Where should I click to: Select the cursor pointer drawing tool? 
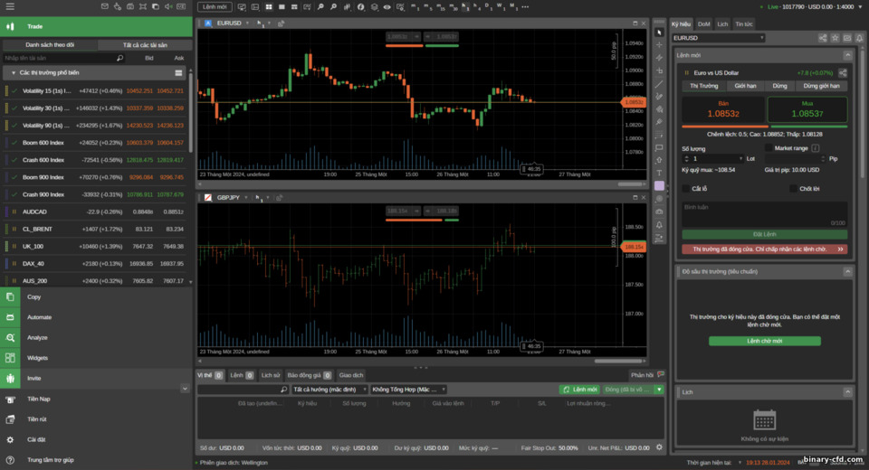(659, 33)
